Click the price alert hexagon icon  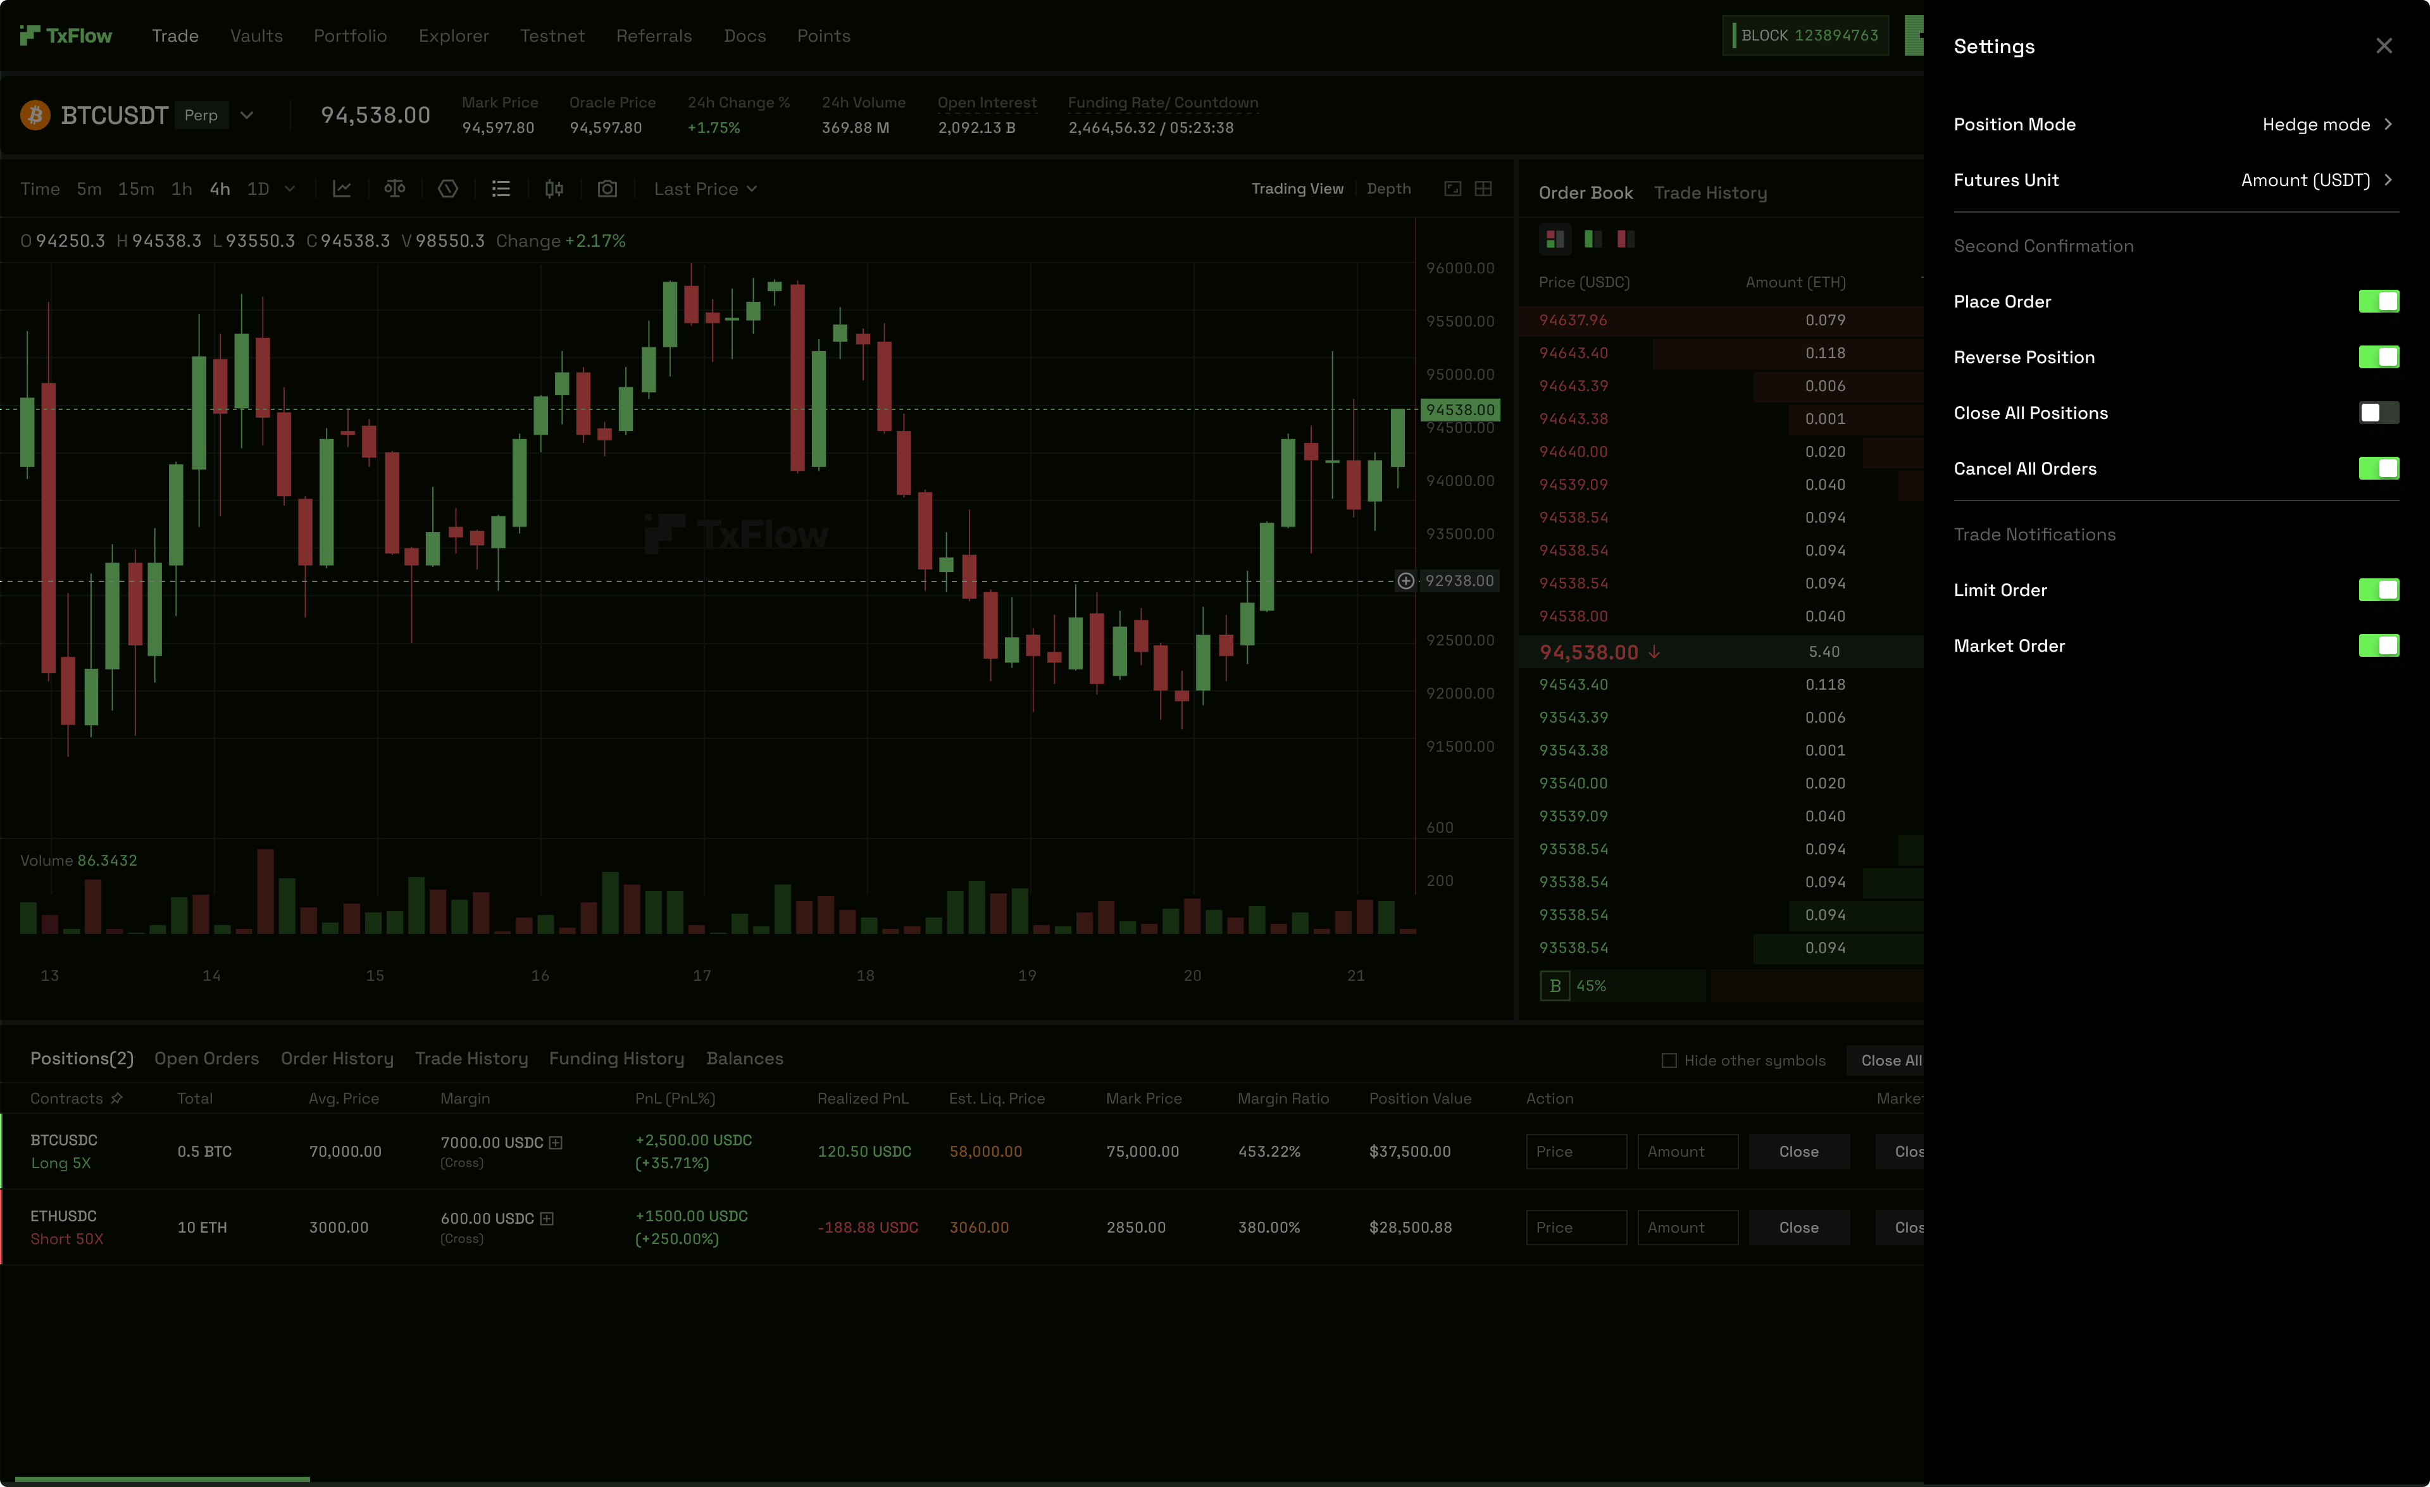click(x=448, y=189)
